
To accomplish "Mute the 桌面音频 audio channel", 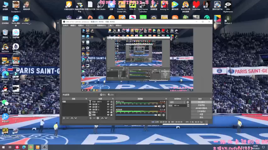I will pos(159,115).
